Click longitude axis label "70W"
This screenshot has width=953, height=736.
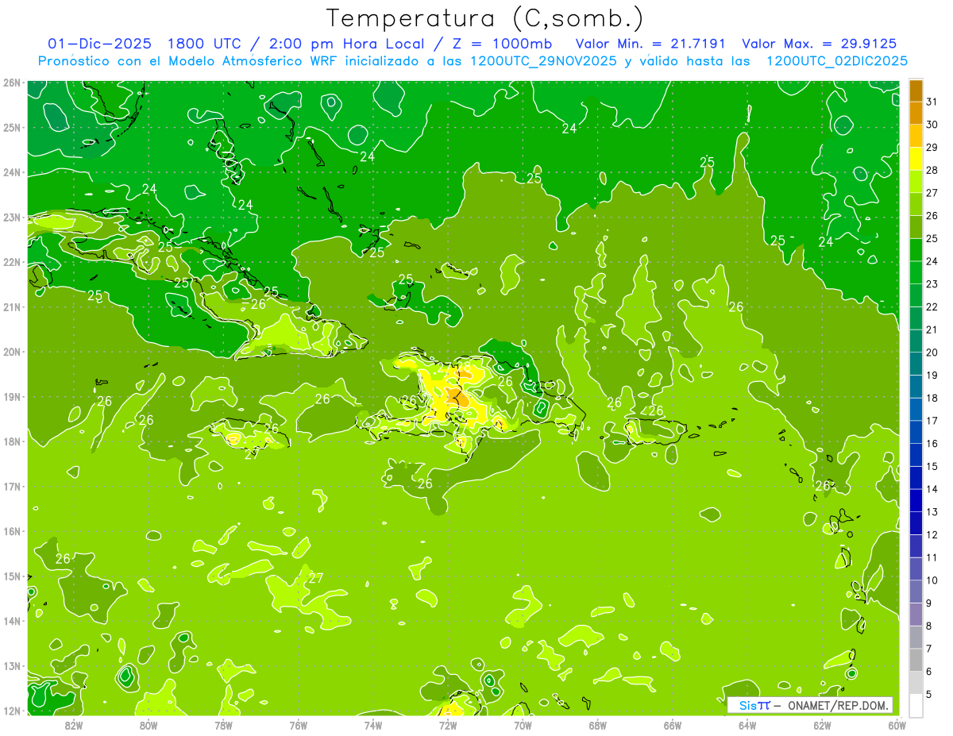tap(523, 725)
